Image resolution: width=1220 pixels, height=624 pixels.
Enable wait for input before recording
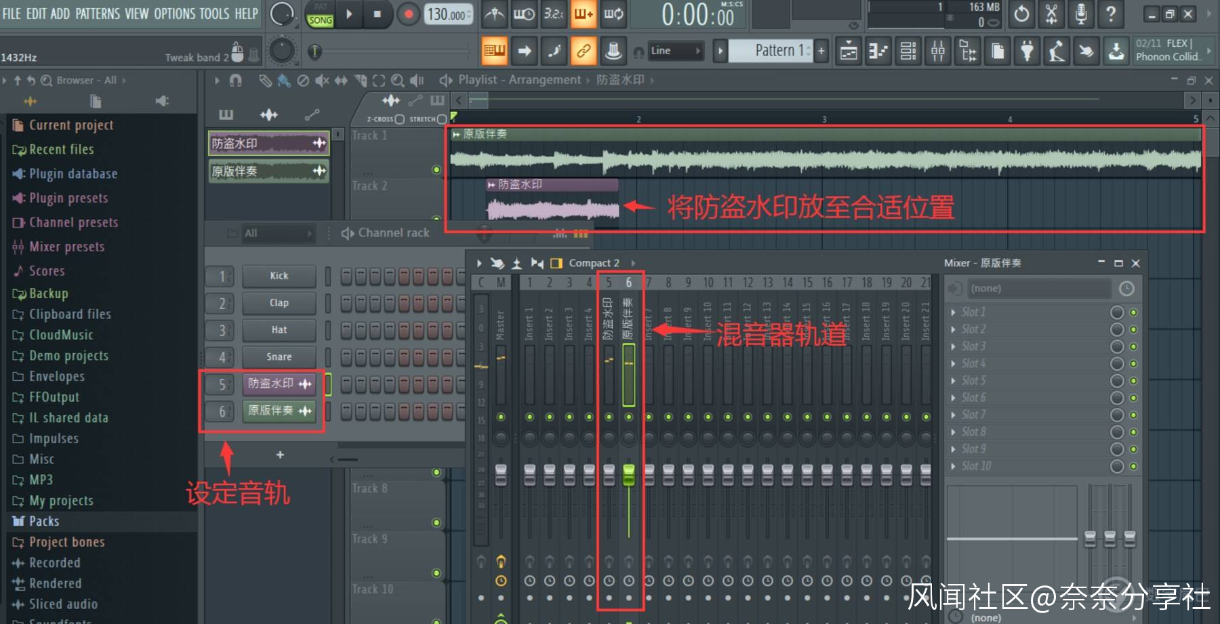tap(524, 14)
